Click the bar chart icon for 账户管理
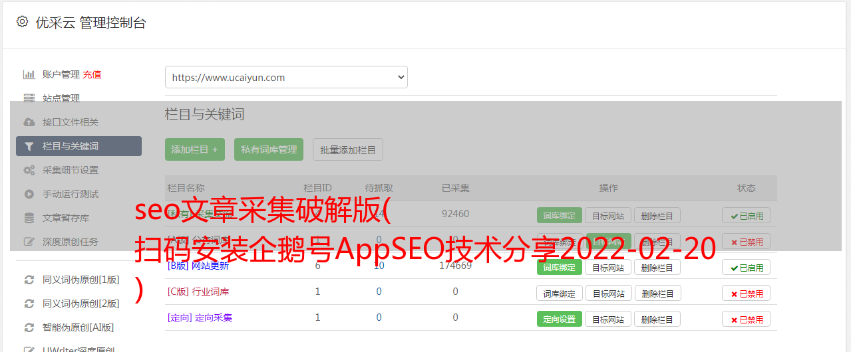851x352 pixels. pos(29,74)
